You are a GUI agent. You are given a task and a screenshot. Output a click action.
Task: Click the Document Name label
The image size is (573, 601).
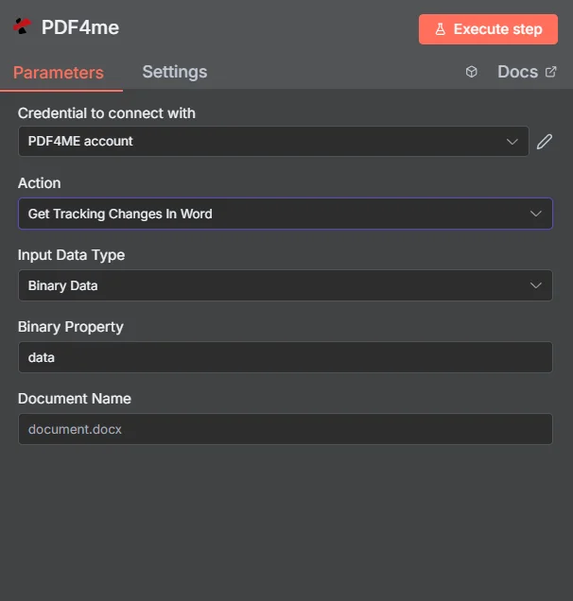point(75,399)
